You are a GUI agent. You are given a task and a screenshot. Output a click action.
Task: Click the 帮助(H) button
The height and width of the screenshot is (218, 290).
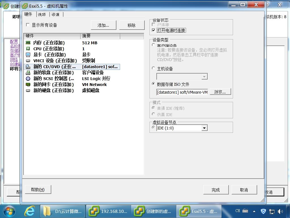(38, 189)
